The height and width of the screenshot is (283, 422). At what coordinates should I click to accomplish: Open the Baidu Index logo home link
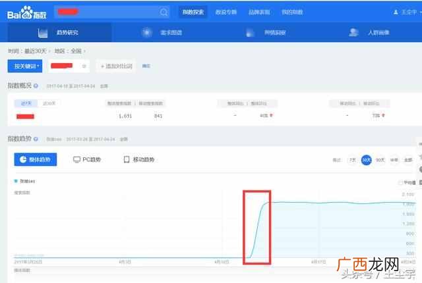click(x=26, y=13)
